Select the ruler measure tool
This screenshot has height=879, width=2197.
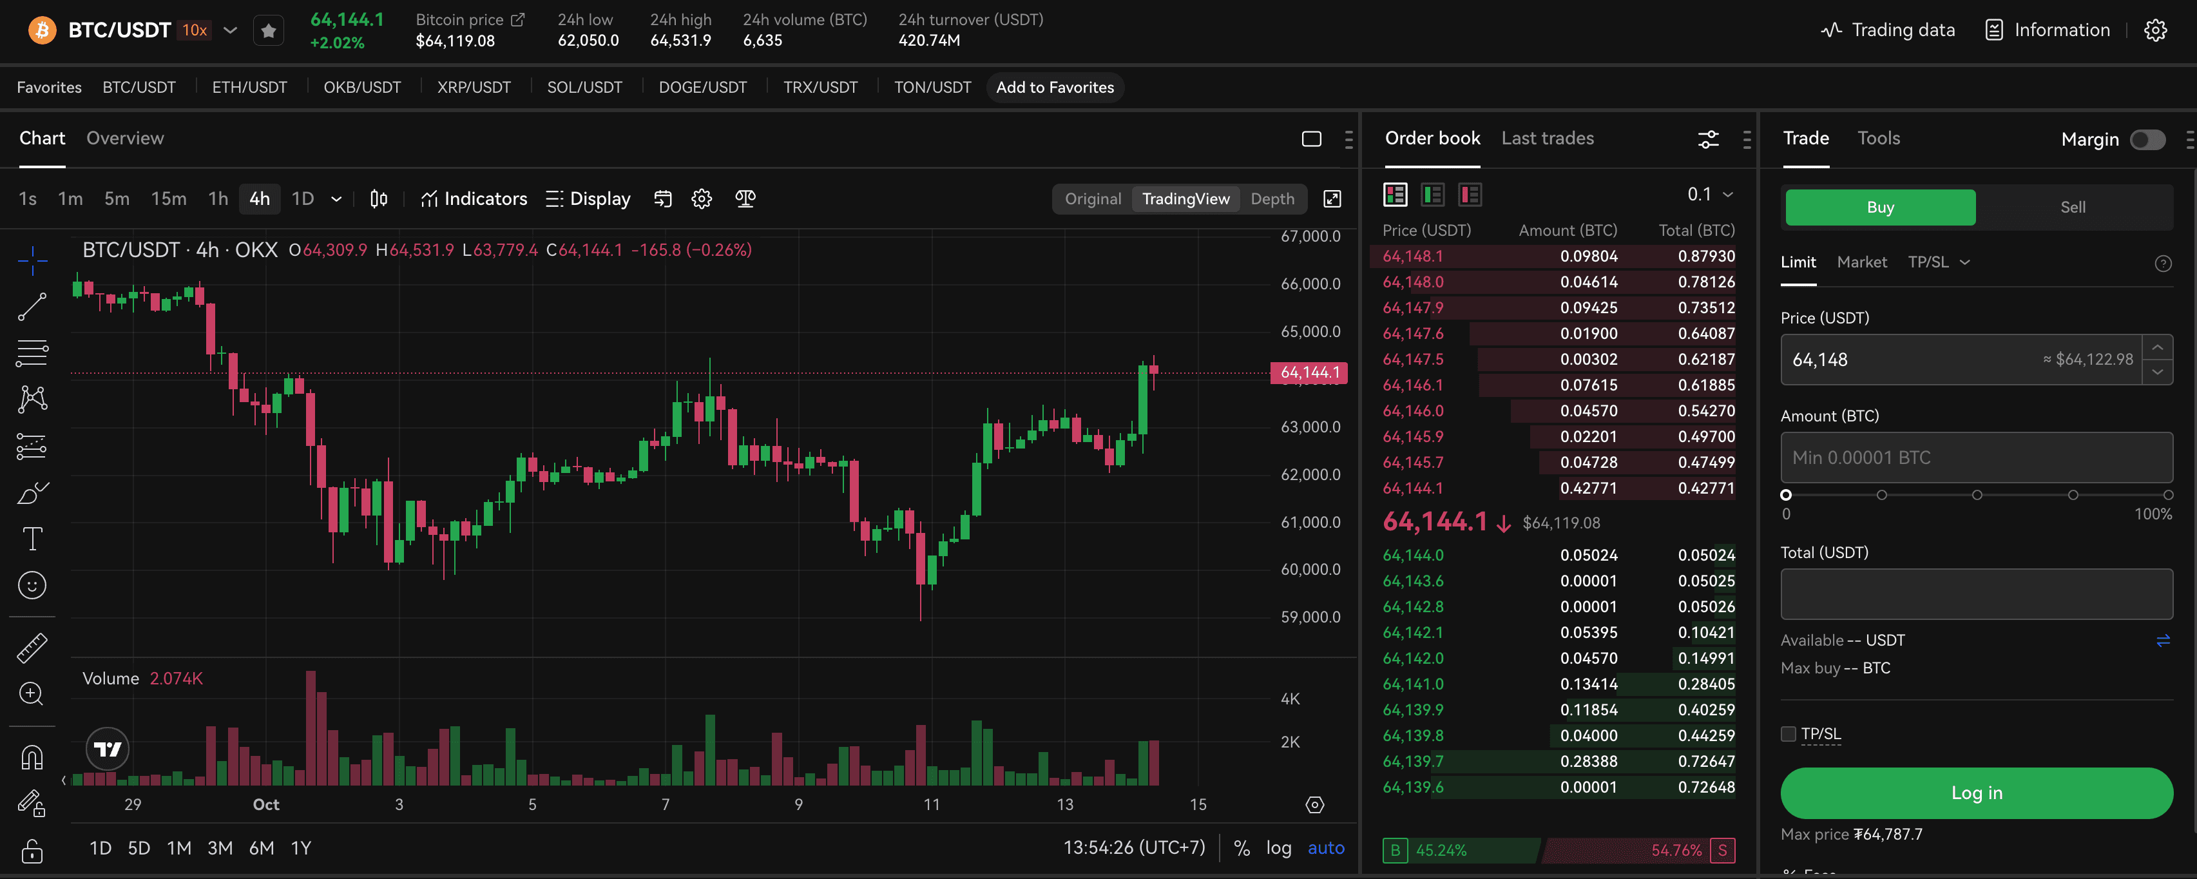pyautogui.click(x=32, y=648)
